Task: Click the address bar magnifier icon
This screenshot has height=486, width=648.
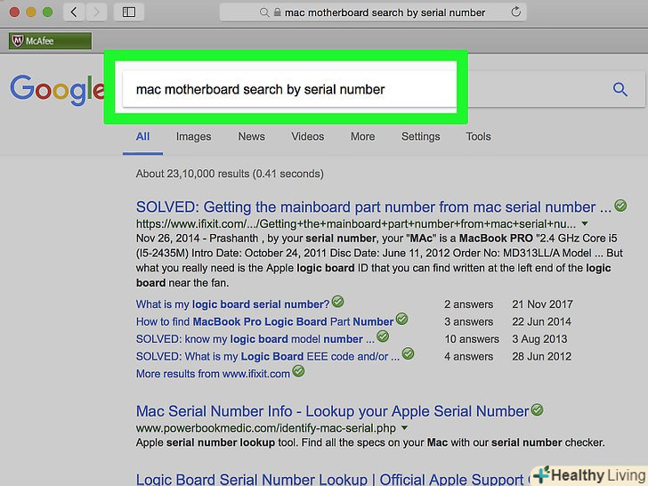Action: pos(264,12)
